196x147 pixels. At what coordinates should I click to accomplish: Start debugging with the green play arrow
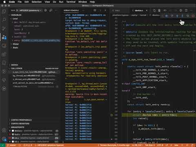pos(17,11)
